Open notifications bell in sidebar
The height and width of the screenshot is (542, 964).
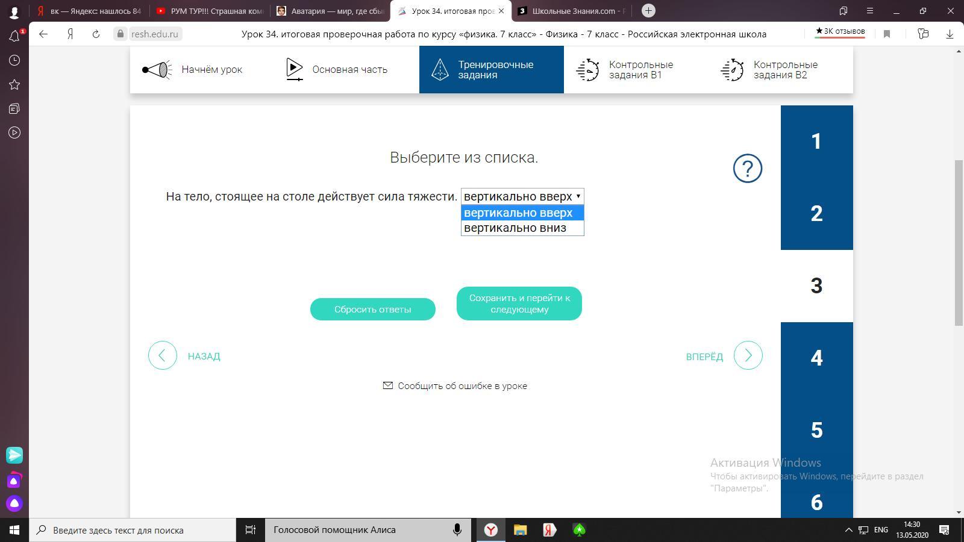coord(14,36)
